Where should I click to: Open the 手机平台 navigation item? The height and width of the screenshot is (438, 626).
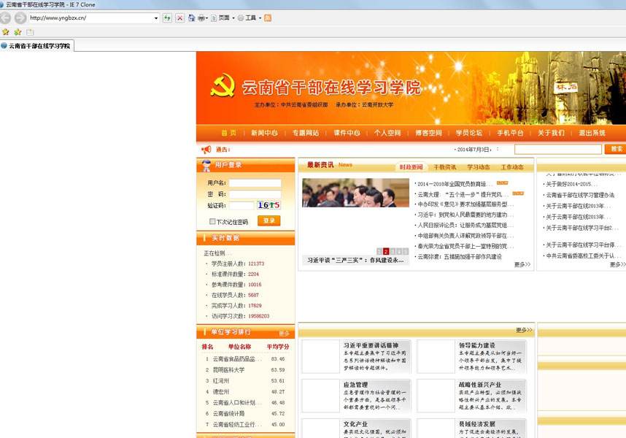click(x=510, y=133)
